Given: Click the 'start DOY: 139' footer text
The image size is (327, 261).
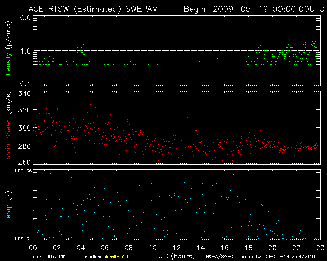Looking at the screenshot, I should (x=49, y=257).
